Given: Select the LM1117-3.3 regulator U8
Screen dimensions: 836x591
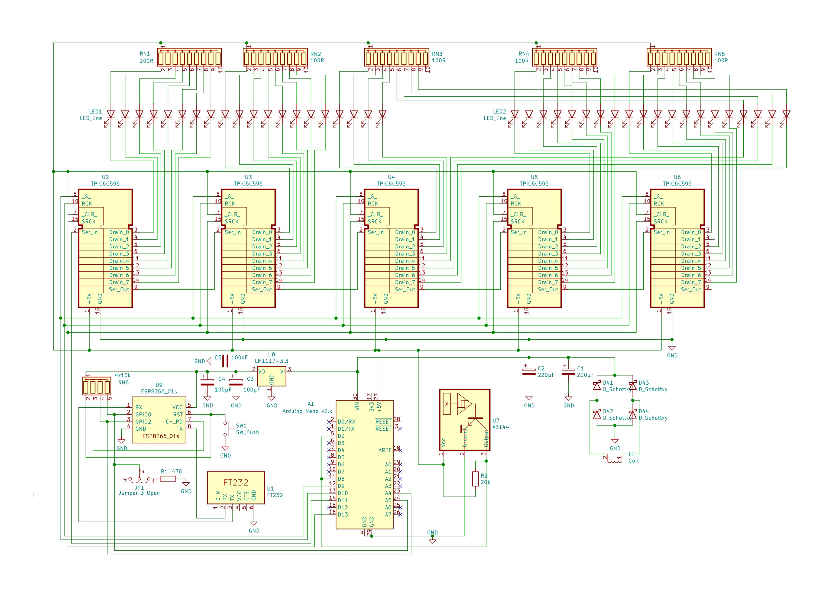Looking at the screenshot, I should click(271, 376).
